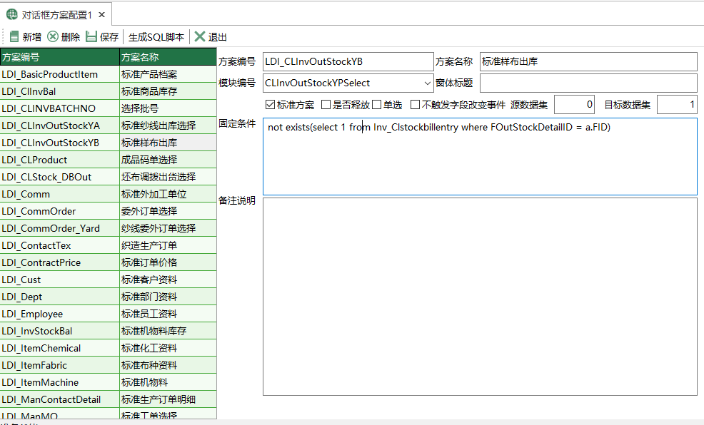Click the 新增 (add new) toolbar icon
Viewport: 704px width, 425px height.
[14, 37]
